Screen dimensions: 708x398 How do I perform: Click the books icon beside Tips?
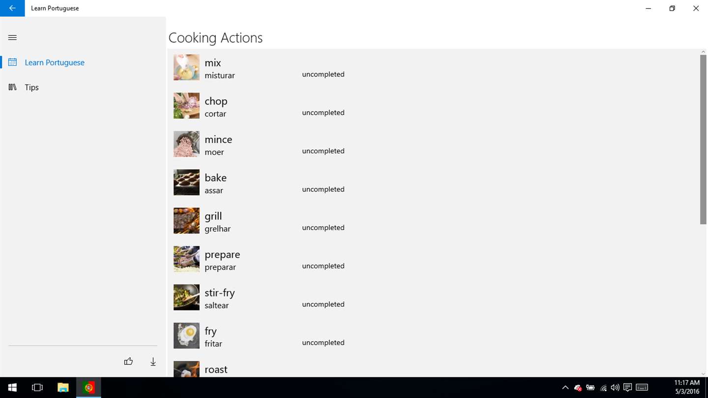tap(12, 87)
